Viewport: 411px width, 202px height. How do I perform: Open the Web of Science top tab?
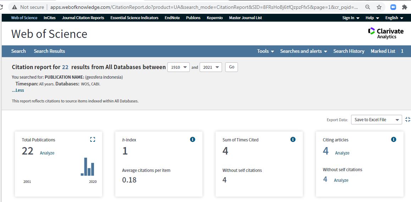pyautogui.click(x=24, y=18)
